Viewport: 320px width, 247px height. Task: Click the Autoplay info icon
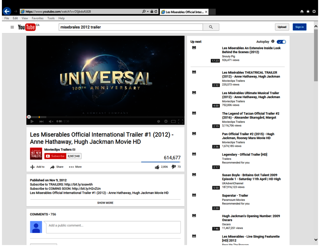click(x=273, y=42)
